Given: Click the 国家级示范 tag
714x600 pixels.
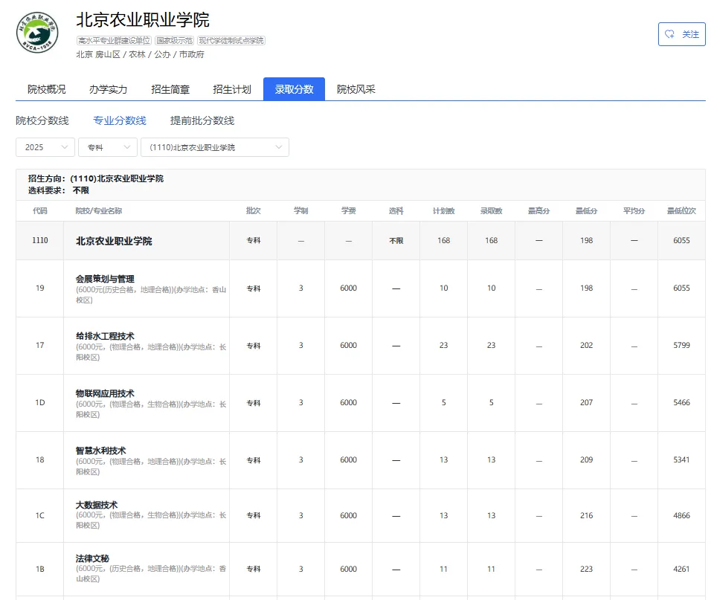Looking at the screenshot, I should [x=174, y=40].
